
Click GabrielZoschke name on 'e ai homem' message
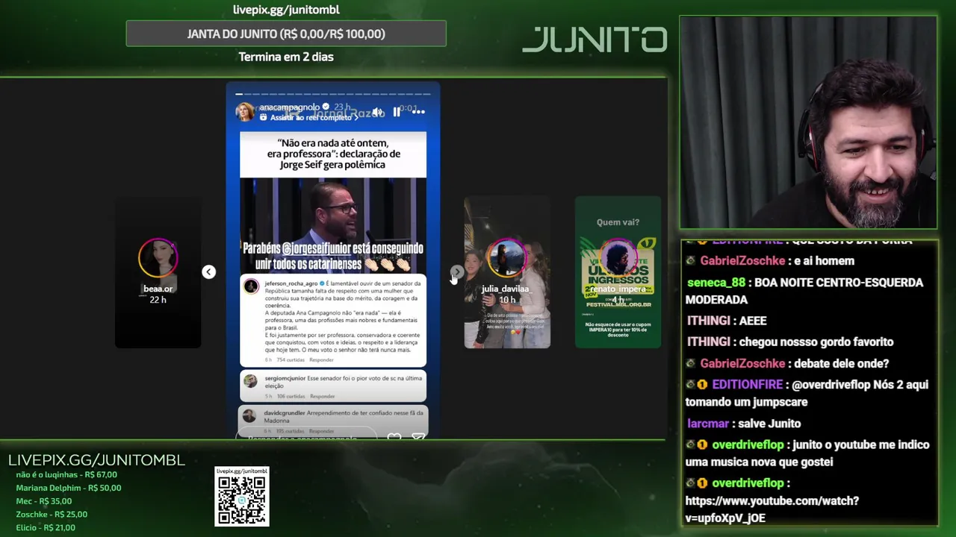(742, 261)
